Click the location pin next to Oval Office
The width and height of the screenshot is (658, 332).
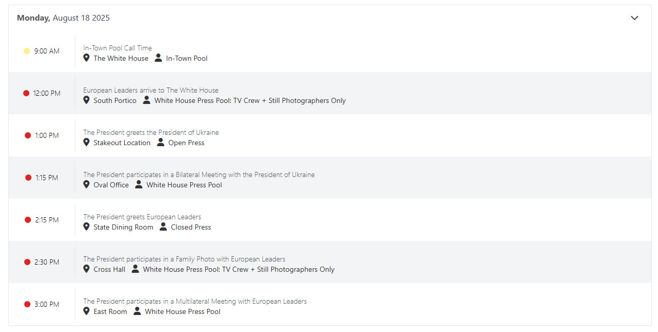(87, 185)
